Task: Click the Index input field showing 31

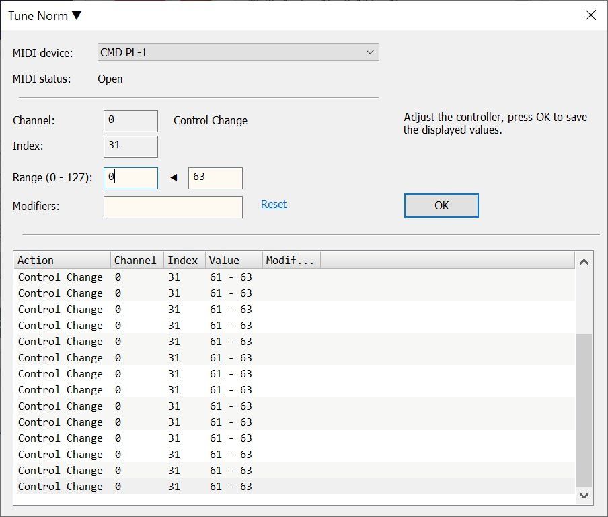Action: coord(130,146)
